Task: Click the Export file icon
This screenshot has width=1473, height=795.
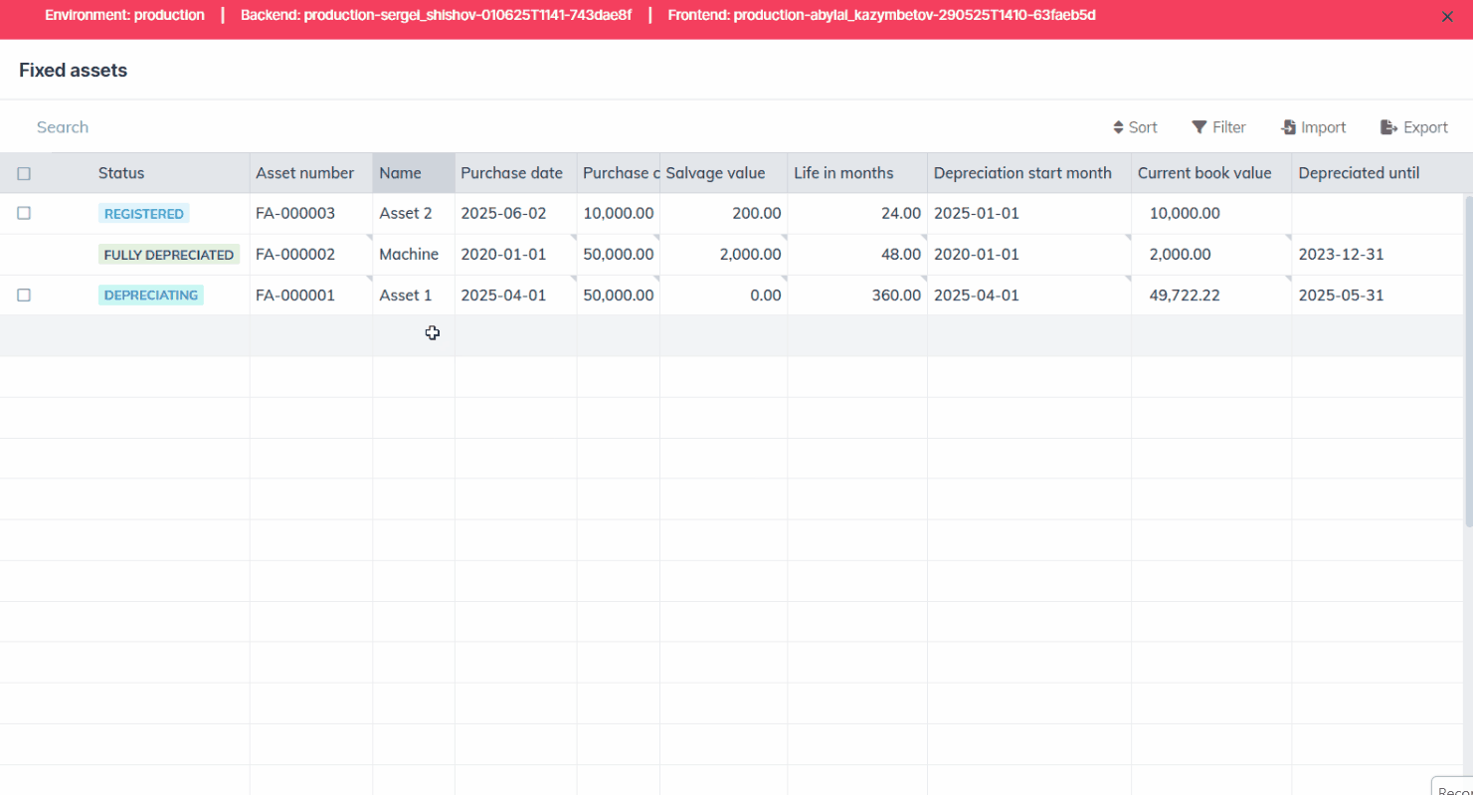Action: pos(1389,127)
